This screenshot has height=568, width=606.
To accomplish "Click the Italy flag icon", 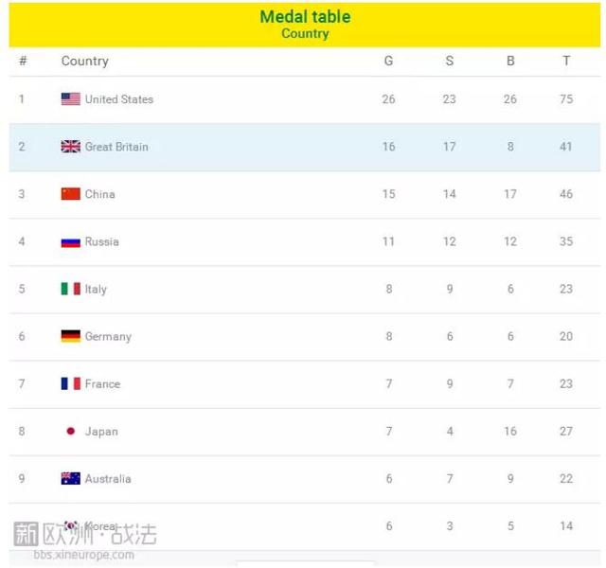I will click(x=71, y=289).
